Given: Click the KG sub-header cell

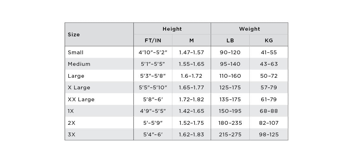Looking at the screenshot, I should tap(269, 40).
